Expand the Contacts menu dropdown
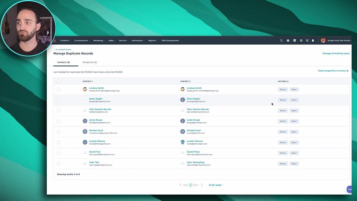Screen dimensions: 357x201 [x=66, y=40]
